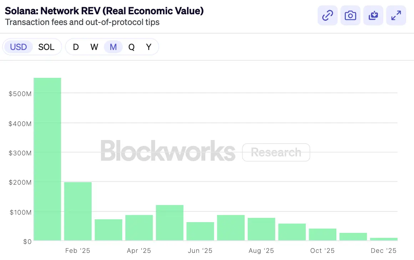Click the expand to fullscreen icon
This screenshot has height=260, width=414.
(396, 15)
